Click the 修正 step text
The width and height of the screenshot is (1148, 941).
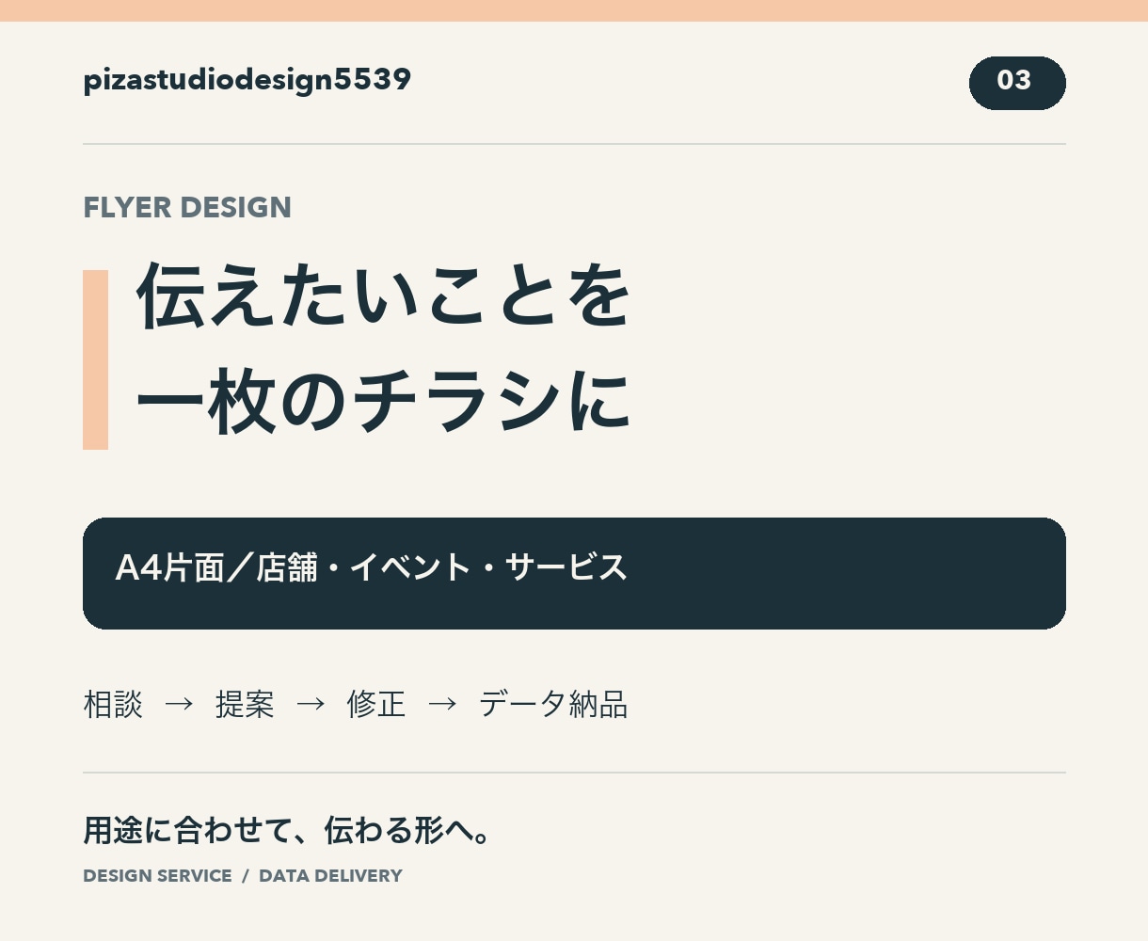pyautogui.click(x=376, y=704)
